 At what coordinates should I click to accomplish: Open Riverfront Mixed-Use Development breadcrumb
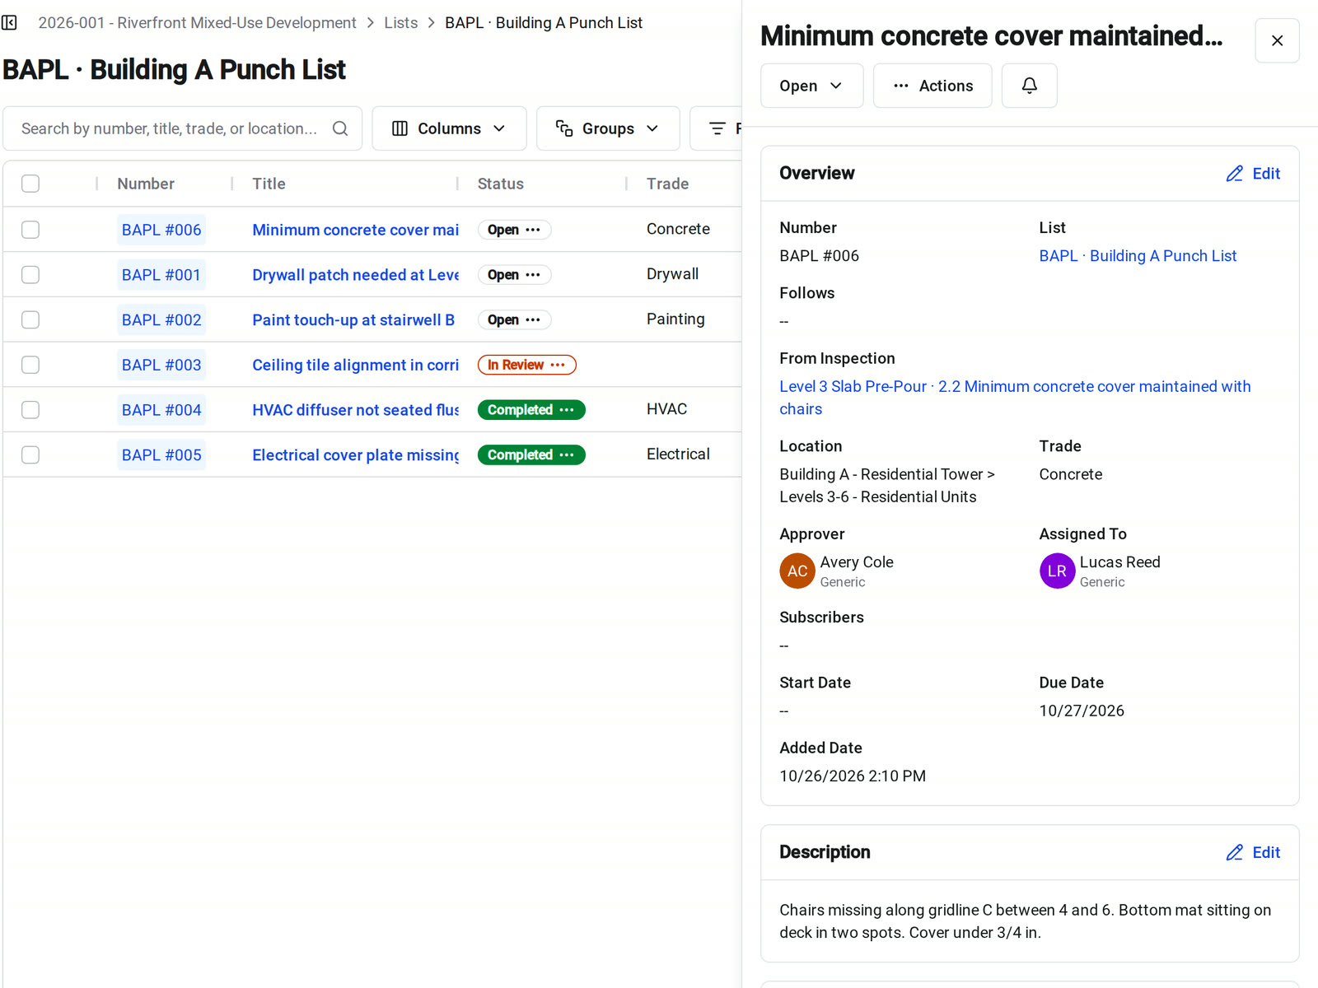click(x=197, y=23)
